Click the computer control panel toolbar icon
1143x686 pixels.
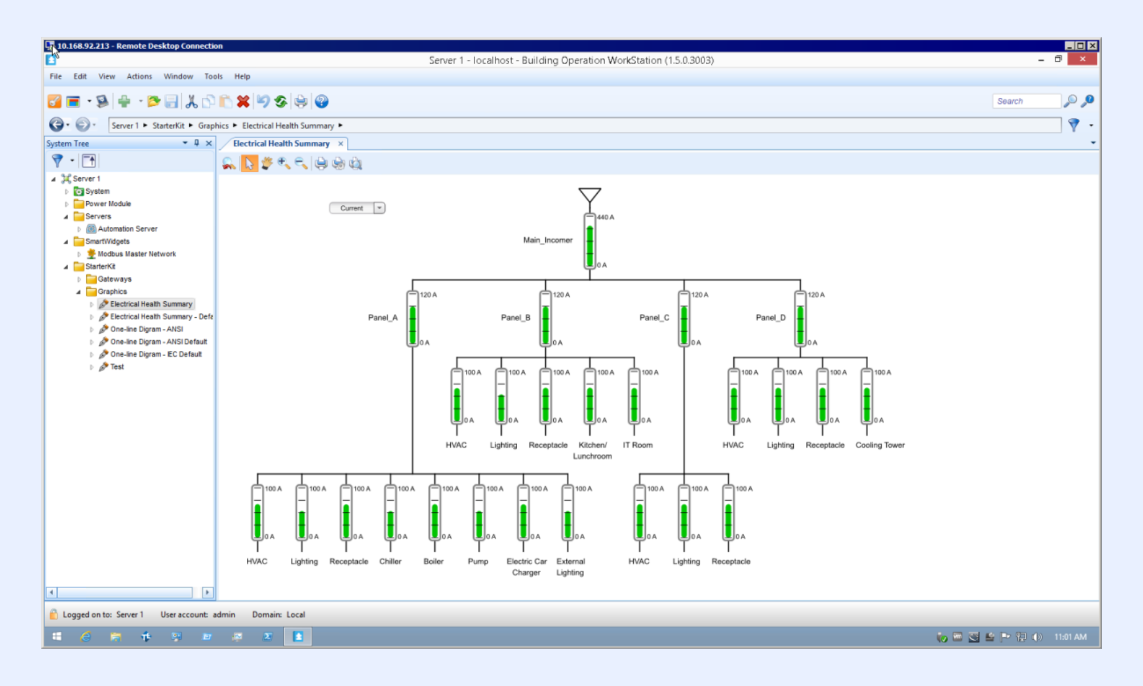click(x=102, y=101)
